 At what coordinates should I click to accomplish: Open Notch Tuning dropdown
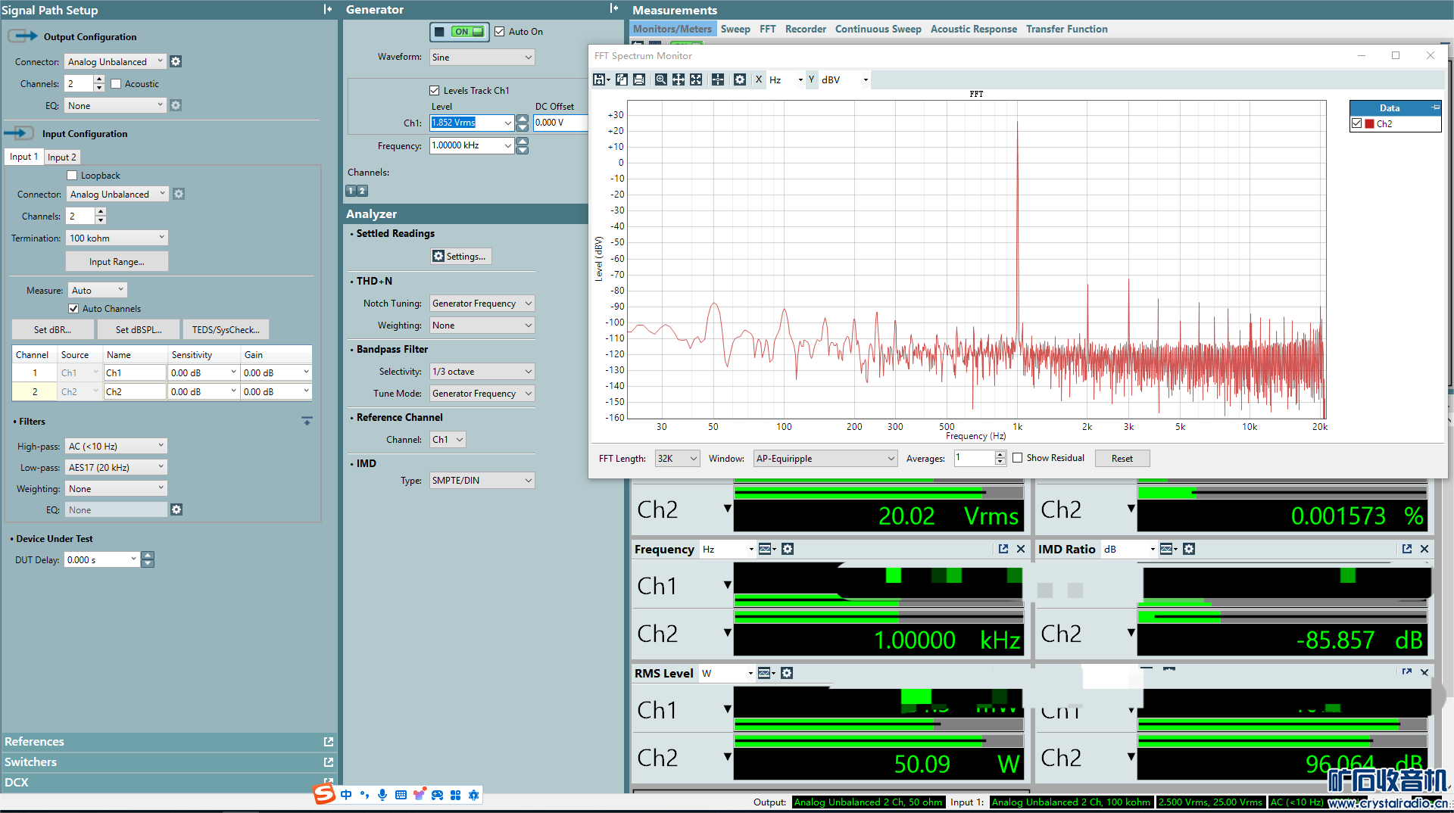[x=482, y=304]
